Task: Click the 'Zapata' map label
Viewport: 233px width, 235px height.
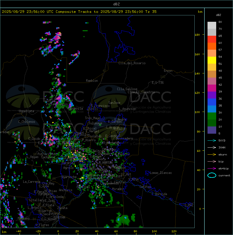Action: [x=62, y=208]
